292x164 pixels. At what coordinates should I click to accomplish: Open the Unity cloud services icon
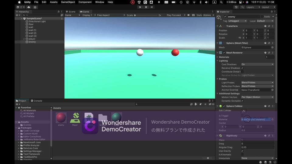tap(29, 7)
